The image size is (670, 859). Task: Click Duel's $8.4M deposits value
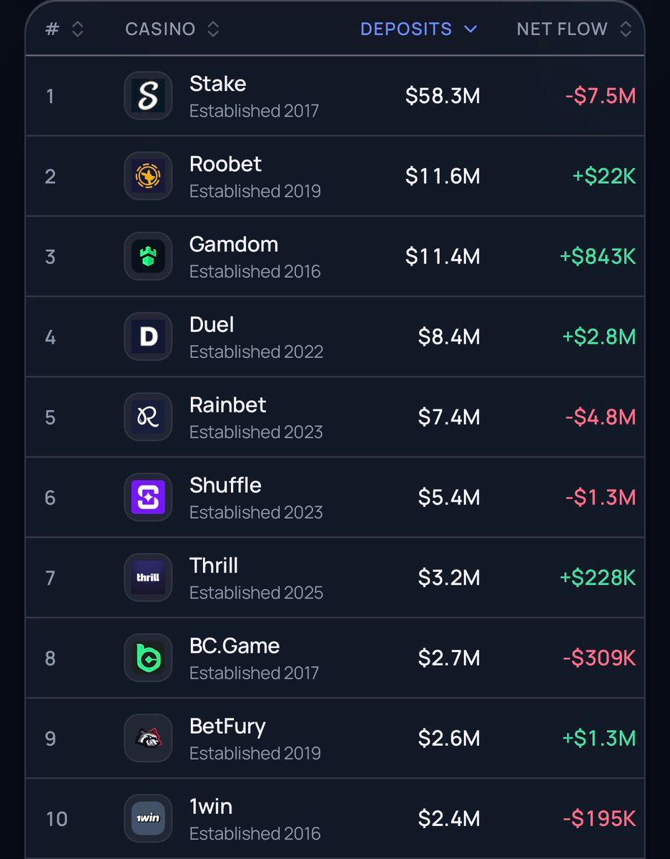(449, 336)
